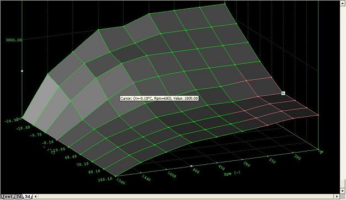
Task: Switch to the 2d view tab
Action: [19, 197]
